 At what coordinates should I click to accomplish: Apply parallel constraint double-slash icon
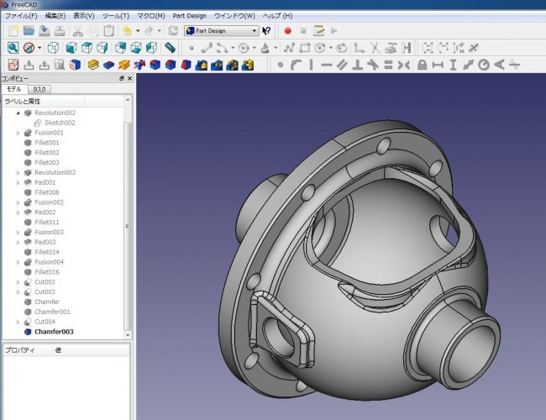coord(342,65)
